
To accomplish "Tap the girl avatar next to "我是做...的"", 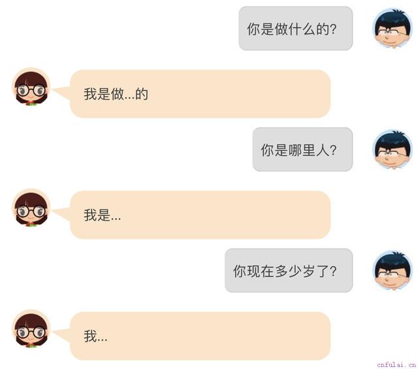I will 31,87.
